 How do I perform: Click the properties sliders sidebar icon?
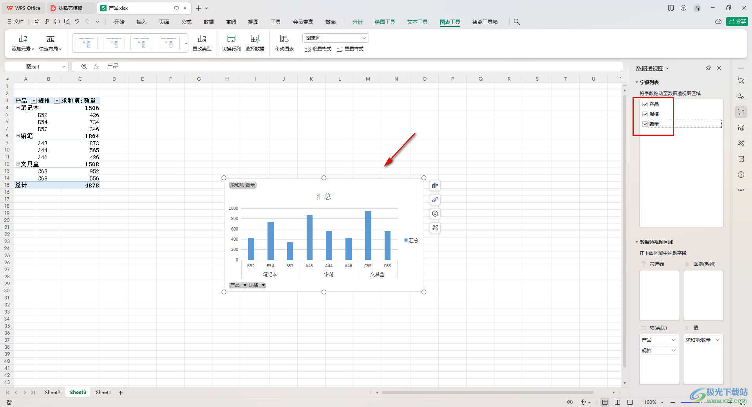pos(741,96)
